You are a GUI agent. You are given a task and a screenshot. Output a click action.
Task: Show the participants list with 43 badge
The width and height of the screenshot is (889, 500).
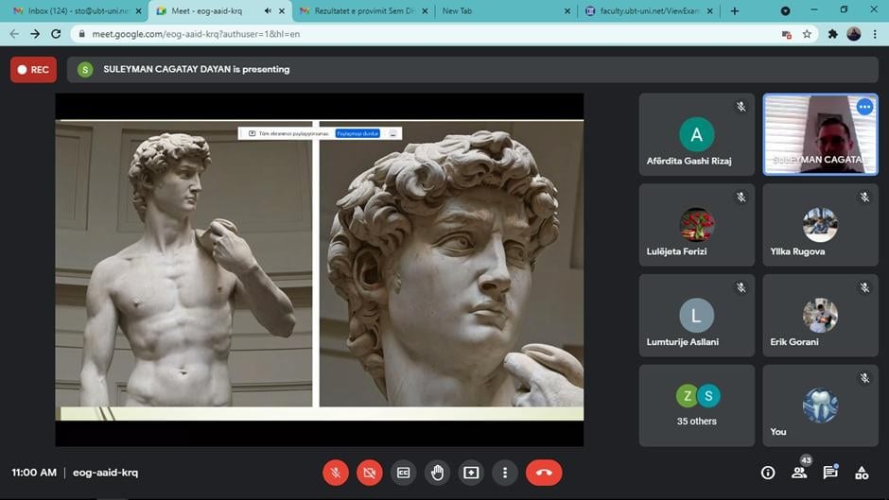(x=799, y=473)
